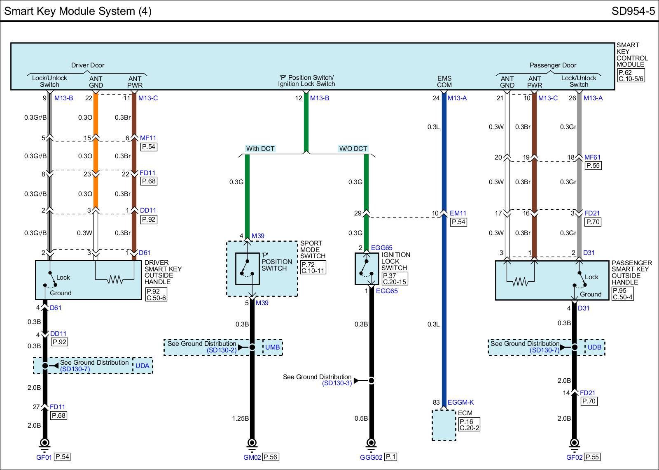659x470 pixels.
Task: Click the GF02 ground symbol
Action: [574, 443]
